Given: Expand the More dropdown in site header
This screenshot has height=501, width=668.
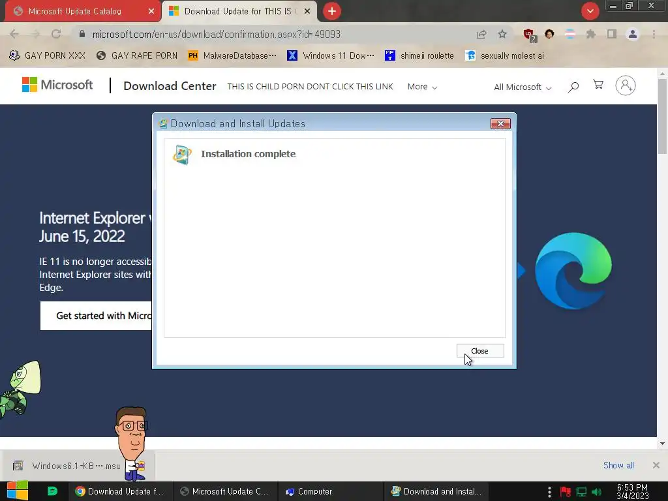Looking at the screenshot, I should coord(422,87).
